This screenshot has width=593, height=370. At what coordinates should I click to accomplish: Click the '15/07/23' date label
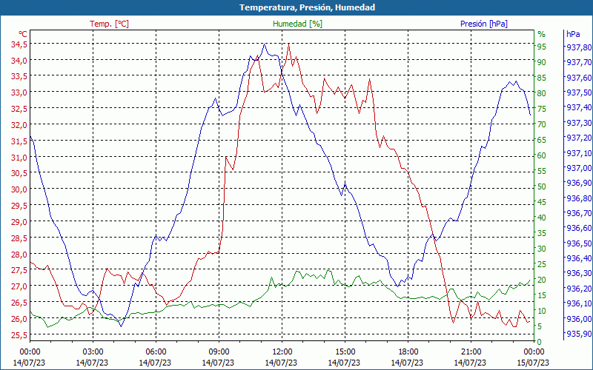coord(533,363)
